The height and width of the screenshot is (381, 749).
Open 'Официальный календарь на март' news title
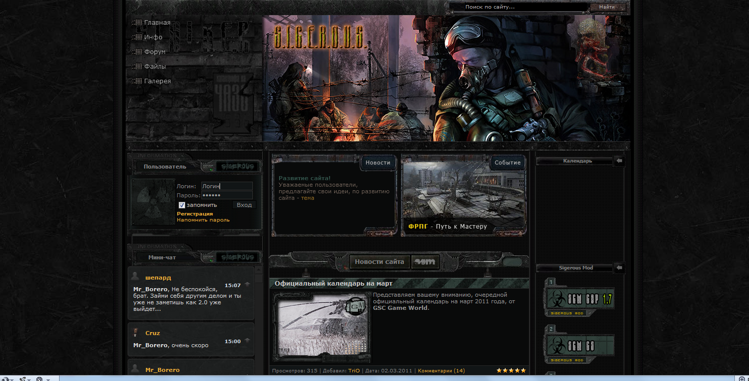click(334, 284)
